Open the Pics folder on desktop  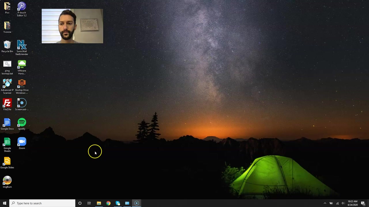coord(7,7)
